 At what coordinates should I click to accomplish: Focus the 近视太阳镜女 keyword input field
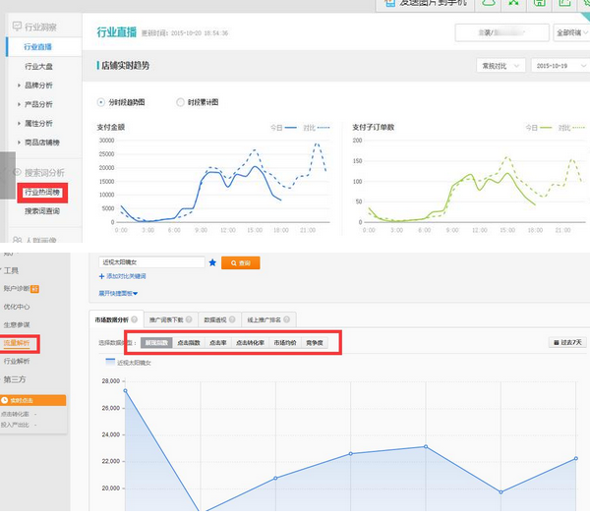[151, 262]
